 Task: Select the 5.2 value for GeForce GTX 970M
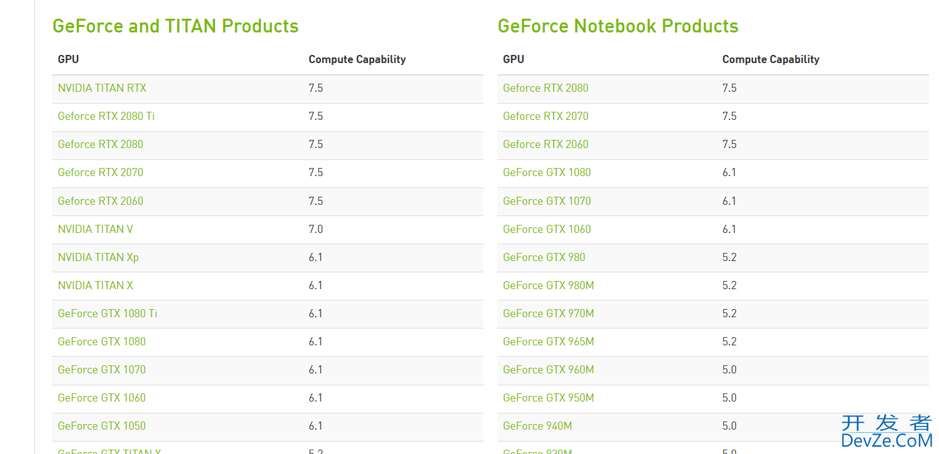tap(729, 313)
